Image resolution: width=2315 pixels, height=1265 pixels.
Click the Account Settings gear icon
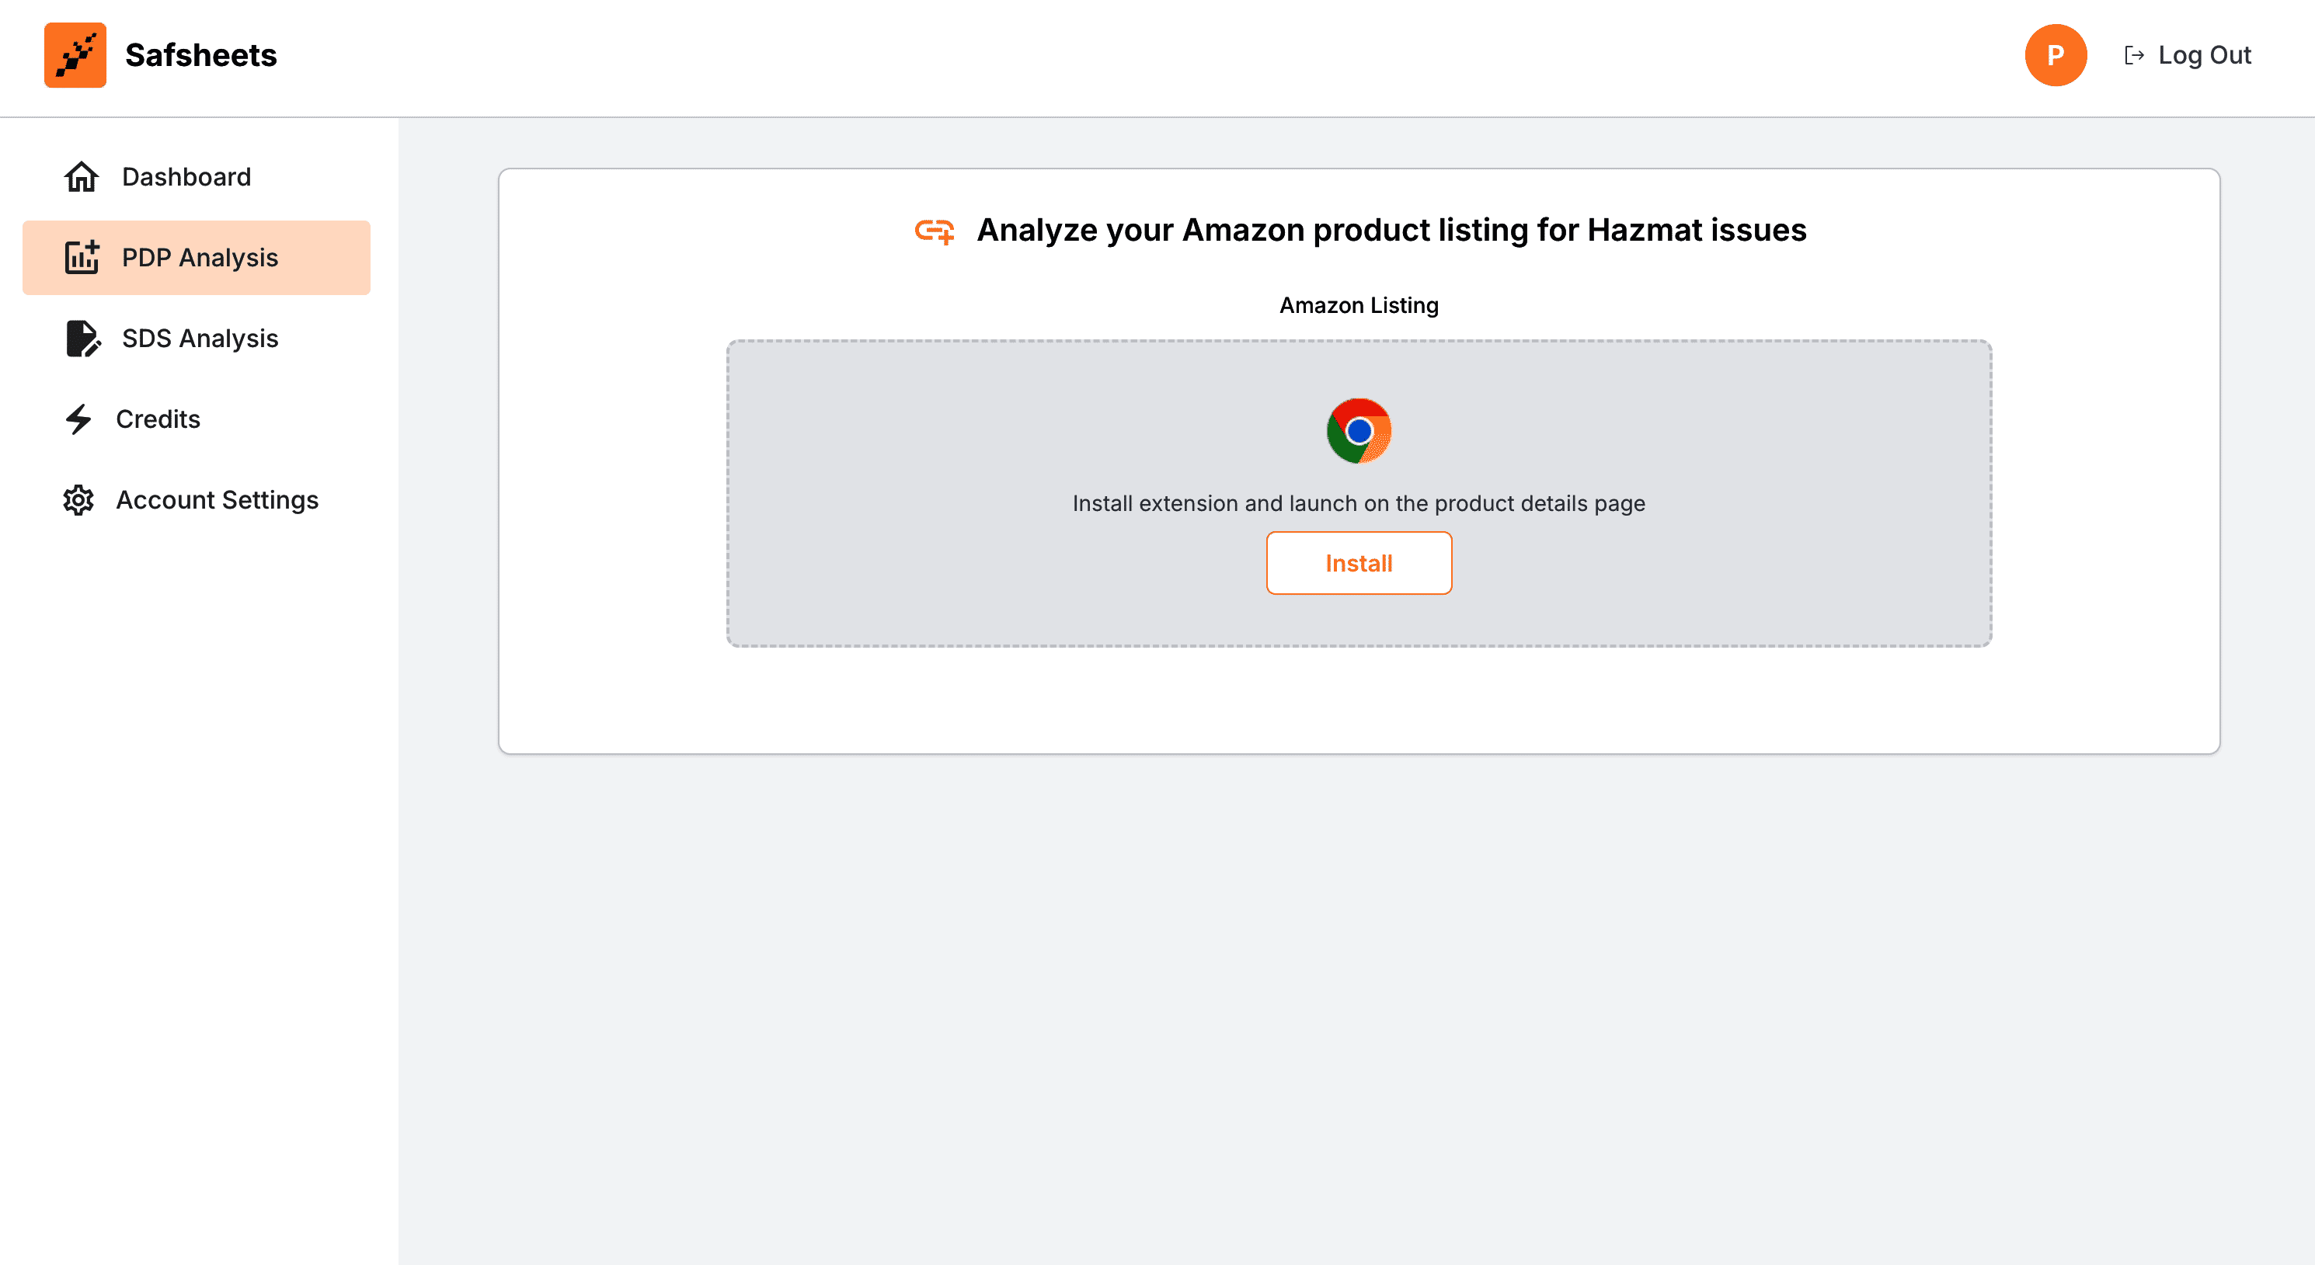click(x=79, y=500)
